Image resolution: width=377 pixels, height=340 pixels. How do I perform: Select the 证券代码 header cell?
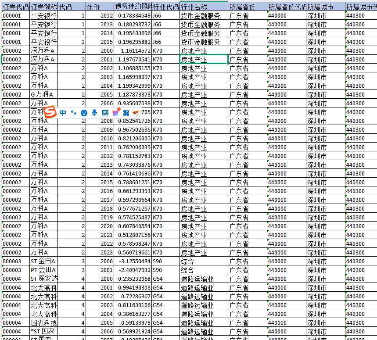pos(15,7)
